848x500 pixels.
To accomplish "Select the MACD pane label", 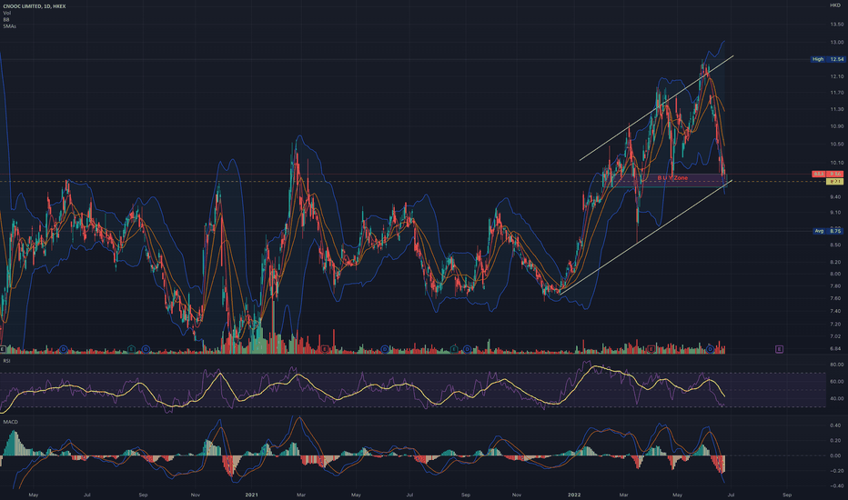I will click(10, 422).
